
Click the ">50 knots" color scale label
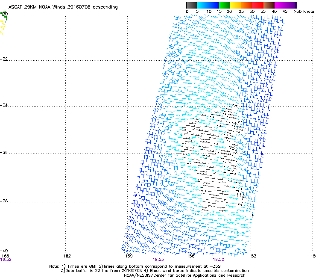pos(304,12)
